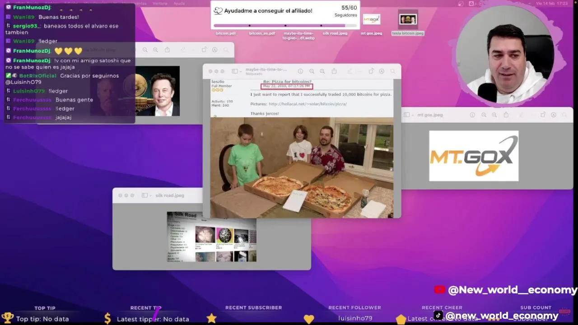Show Markup toolbar in tesla bitcoin window
Viewport: 578px width, 325px height.
214,50
